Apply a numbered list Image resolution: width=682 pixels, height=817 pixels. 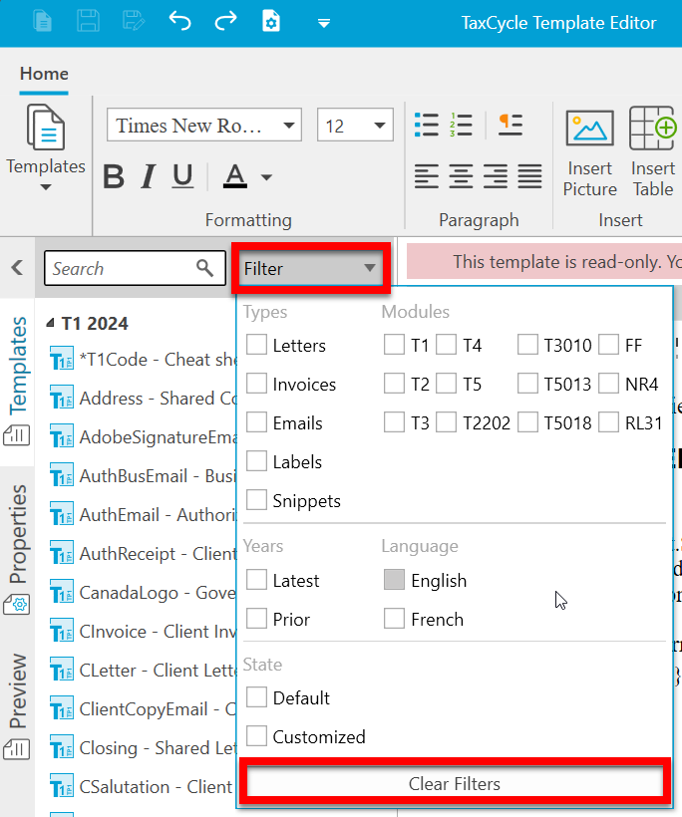pos(461,126)
